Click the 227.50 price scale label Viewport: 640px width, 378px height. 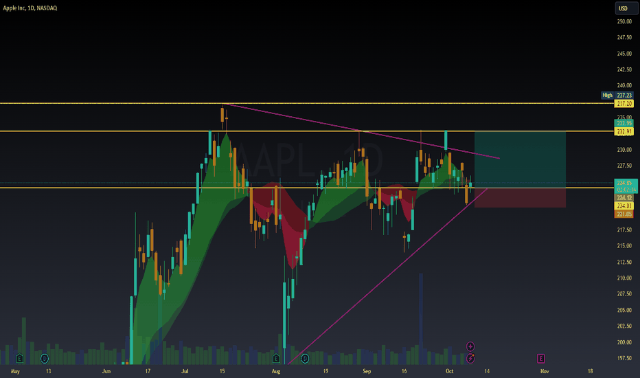click(x=624, y=166)
